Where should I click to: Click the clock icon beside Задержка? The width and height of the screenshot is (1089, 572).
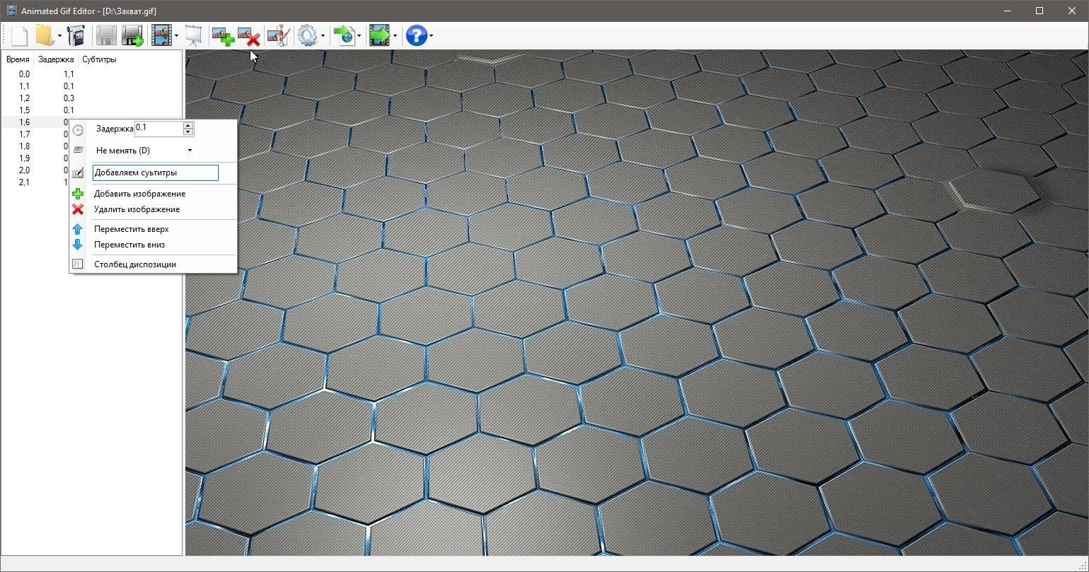pos(79,129)
